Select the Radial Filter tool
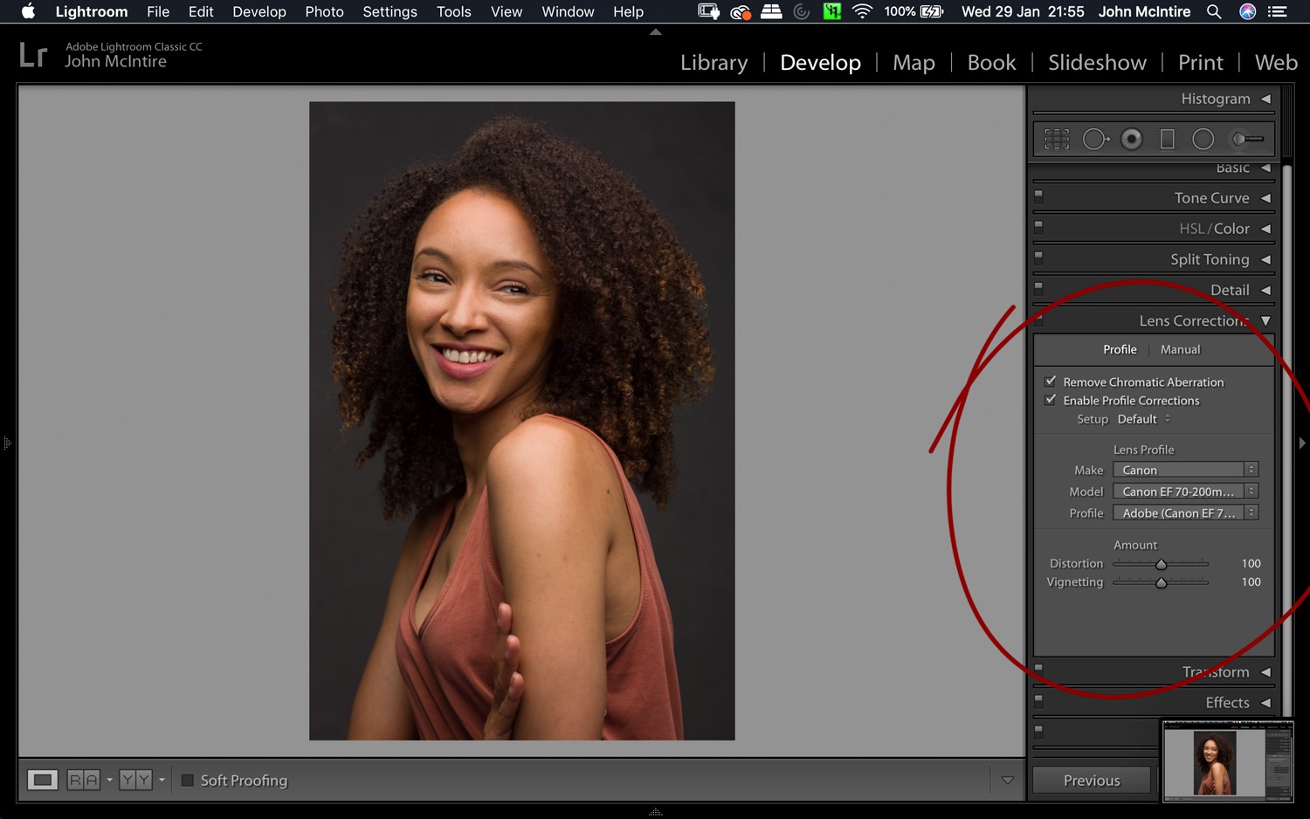 [1203, 138]
